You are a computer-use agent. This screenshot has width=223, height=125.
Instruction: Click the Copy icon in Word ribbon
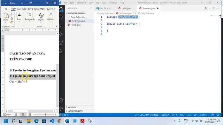(x=11, y=18)
